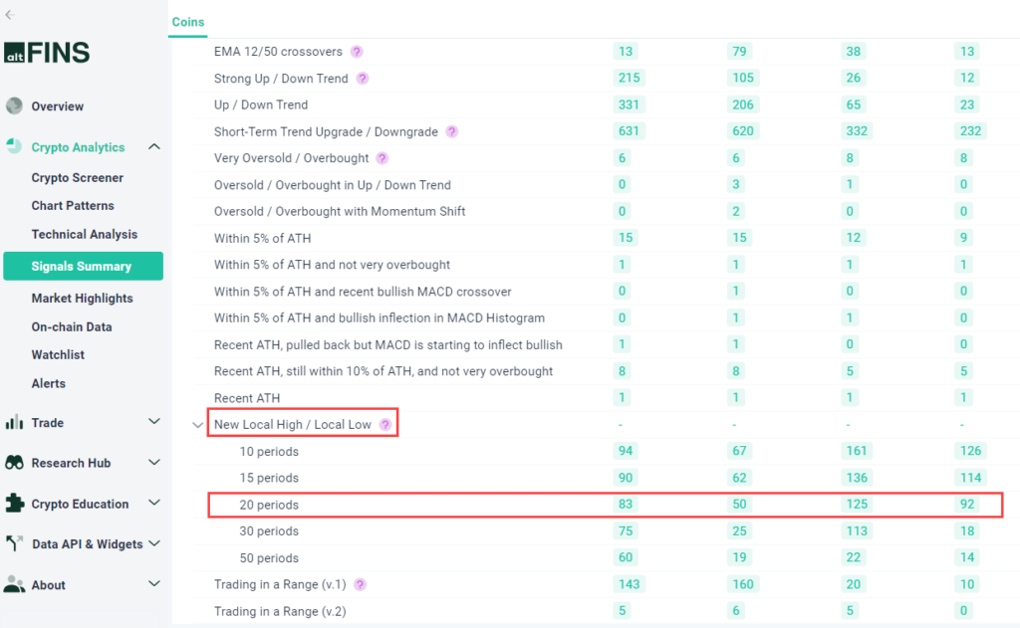Image resolution: width=1020 pixels, height=628 pixels.
Task: Click the Crypto Education puzzle icon
Action: pos(14,504)
